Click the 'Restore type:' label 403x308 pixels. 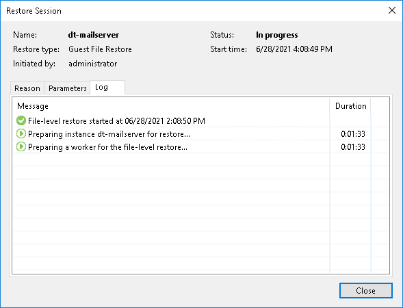36,49
